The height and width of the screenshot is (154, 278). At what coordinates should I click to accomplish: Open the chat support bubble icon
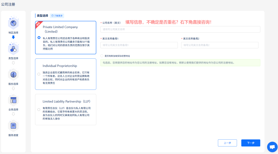(272, 147)
